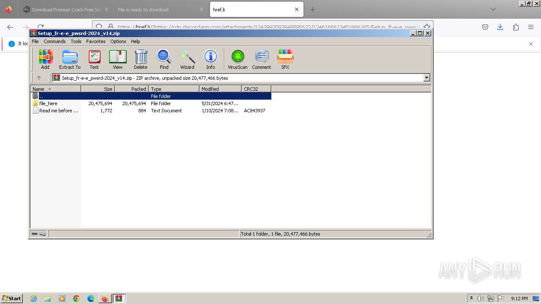Open a new Firefox tab

[x=312, y=9]
